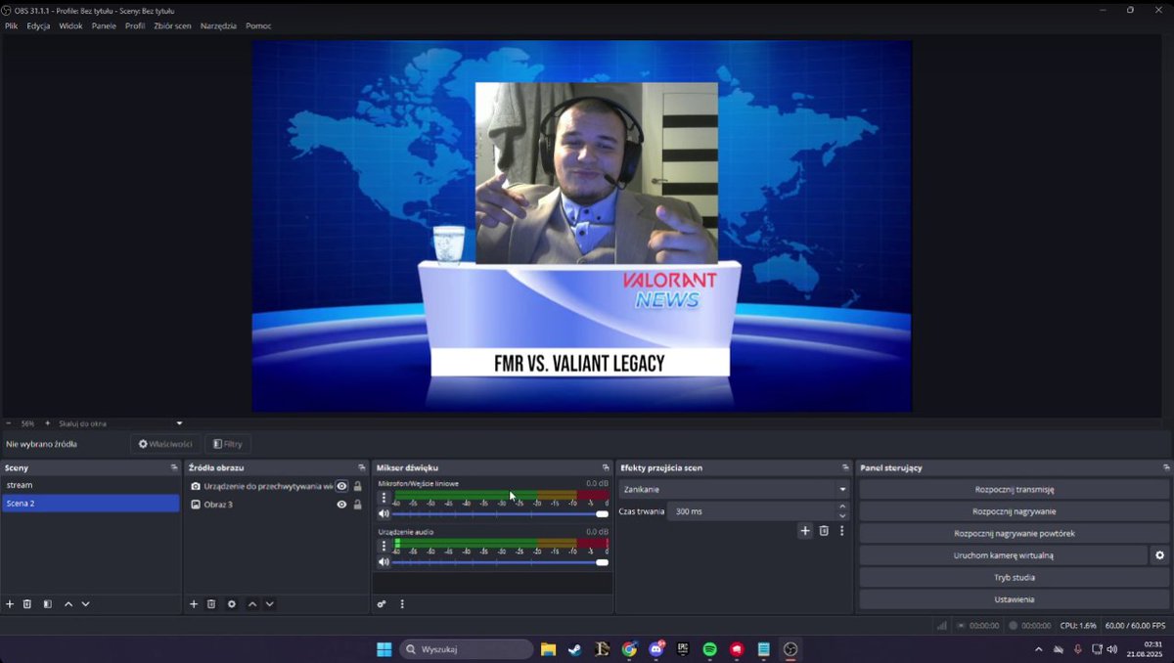Zoom out preview with minus icon
The height and width of the screenshot is (663, 1174).
tap(9, 423)
